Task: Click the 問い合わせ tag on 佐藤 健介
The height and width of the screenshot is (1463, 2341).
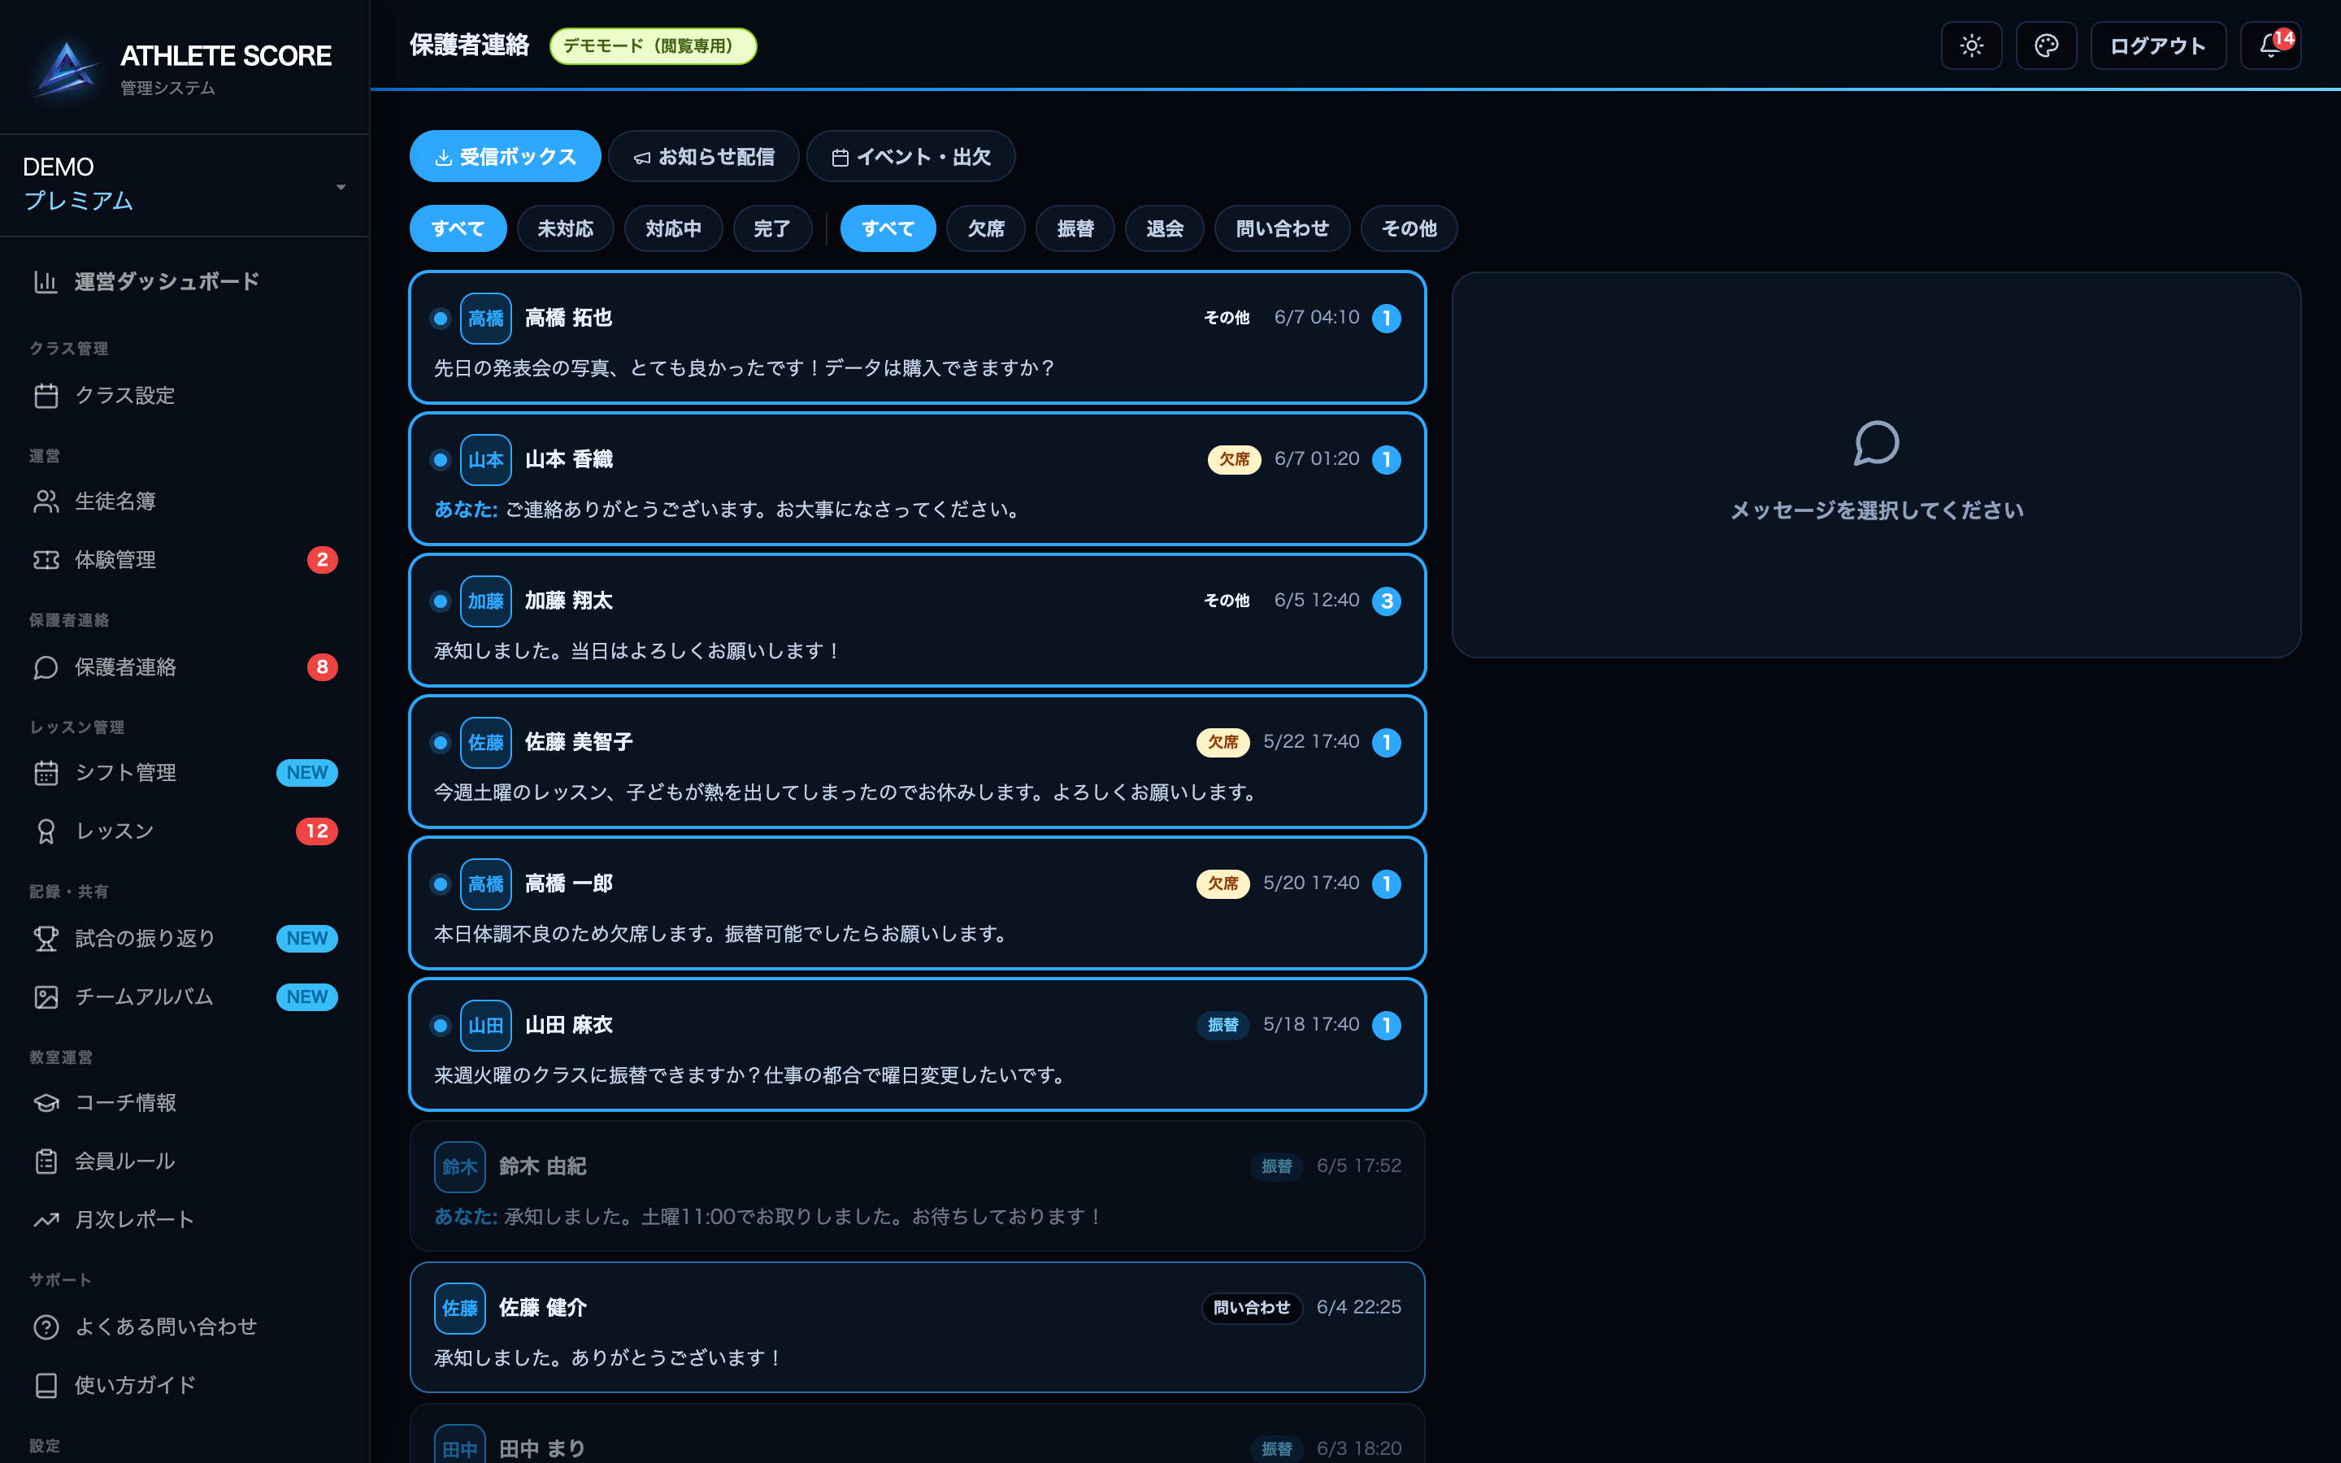Action: [1252, 1309]
